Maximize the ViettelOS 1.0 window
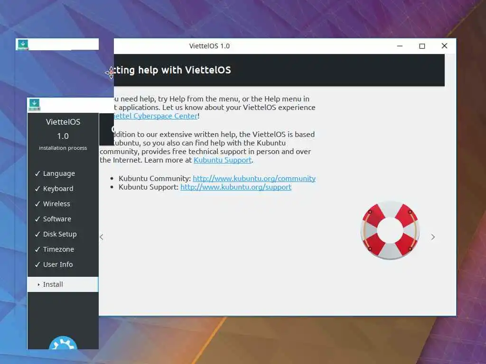This screenshot has height=364, width=486. point(422,46)
